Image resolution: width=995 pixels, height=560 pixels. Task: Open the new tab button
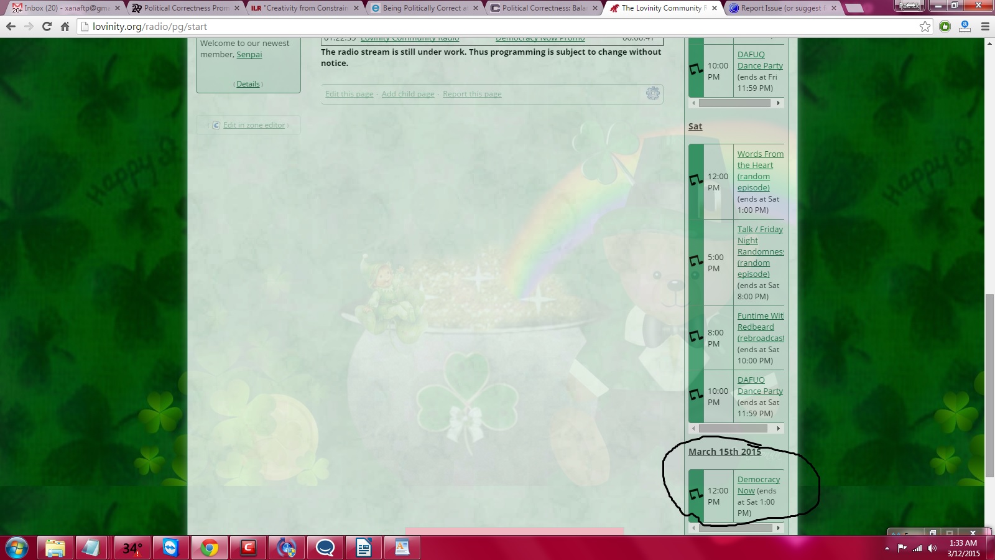coord(854,8)
